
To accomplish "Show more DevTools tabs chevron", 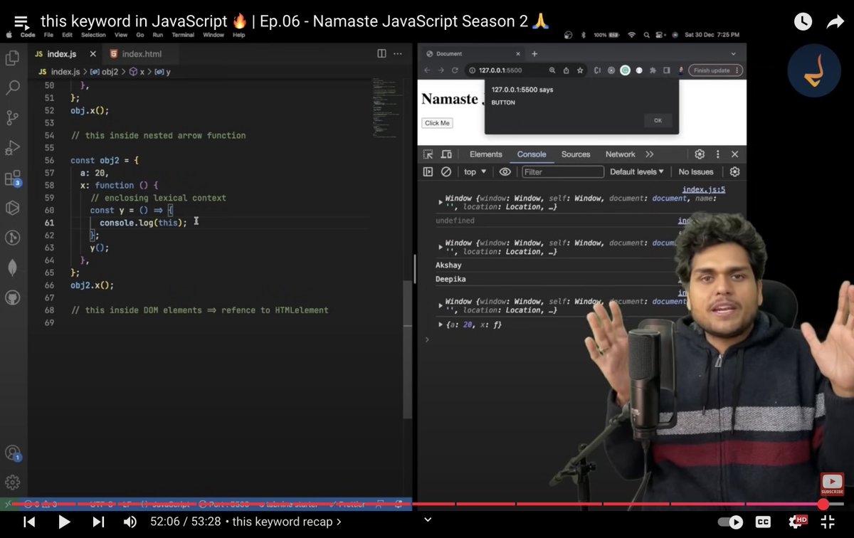I will tap(649, 154).
